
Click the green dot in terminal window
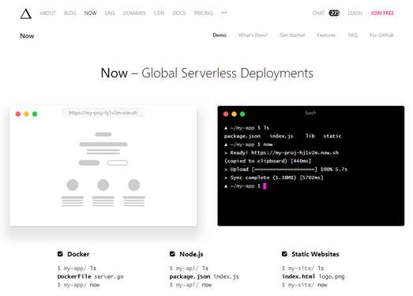coord(242,114)
